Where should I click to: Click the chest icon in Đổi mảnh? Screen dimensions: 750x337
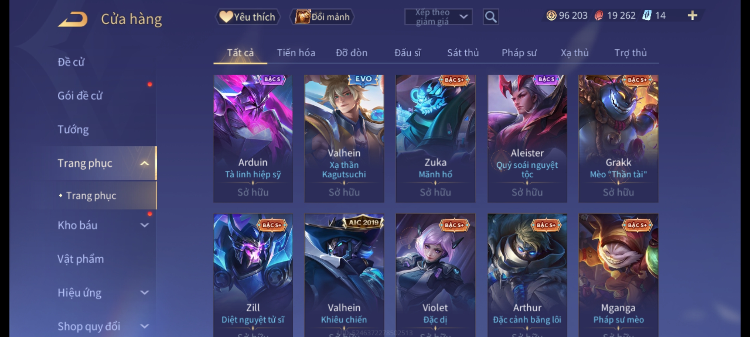[x=302, y=17]
